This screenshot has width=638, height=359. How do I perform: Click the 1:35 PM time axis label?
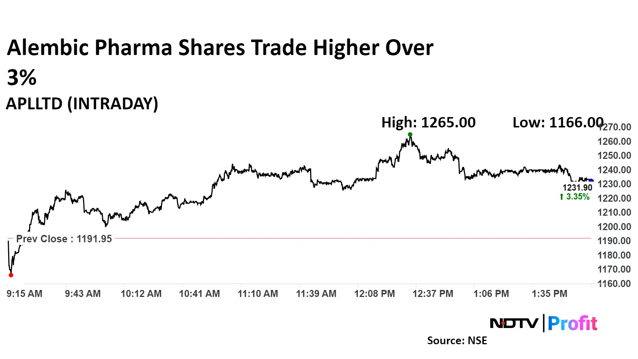pyautogui.click(x=549, y=294)
